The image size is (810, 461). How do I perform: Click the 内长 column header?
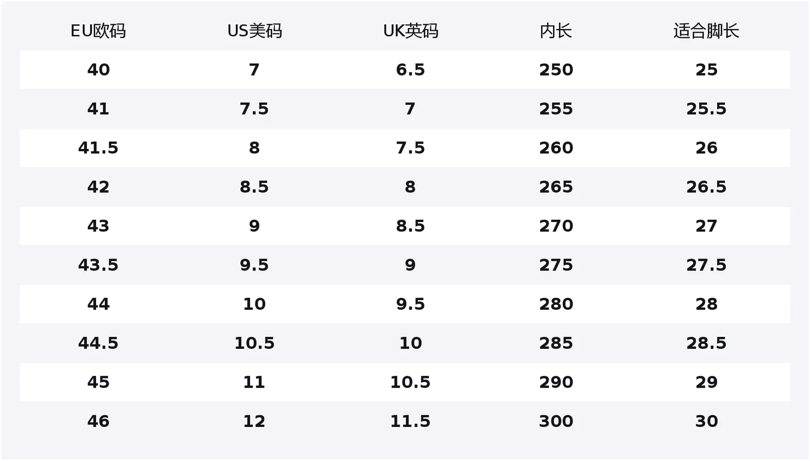pyautogui.click(x=556, y=31)
